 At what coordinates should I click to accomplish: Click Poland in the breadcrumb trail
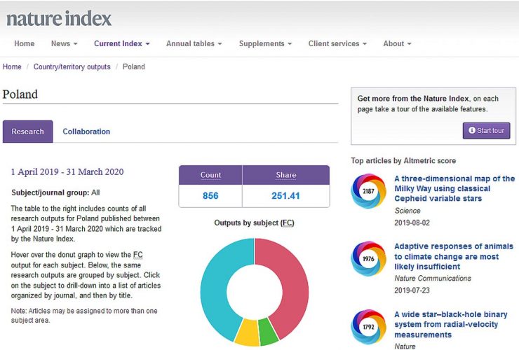pyautogui.click(x=134, y=66)
